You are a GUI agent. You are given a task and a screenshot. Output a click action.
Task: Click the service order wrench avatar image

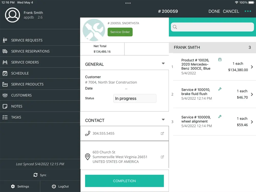click(94, 30)
